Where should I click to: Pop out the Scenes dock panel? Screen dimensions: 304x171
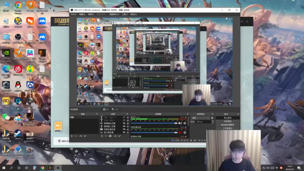97,114
